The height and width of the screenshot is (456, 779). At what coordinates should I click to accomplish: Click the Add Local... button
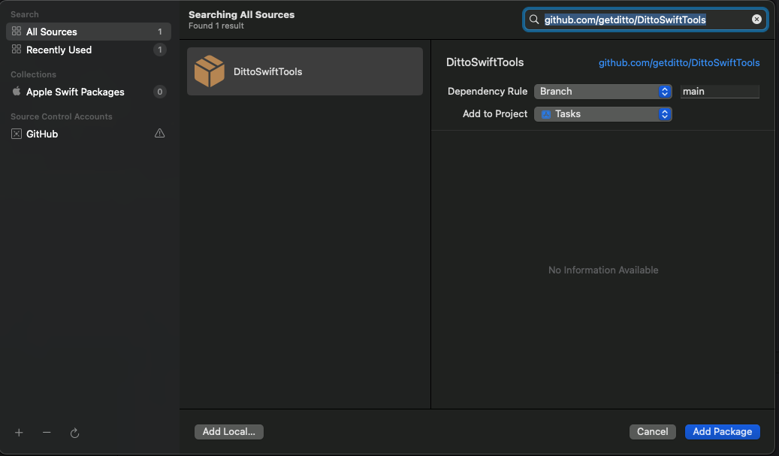[228, 432]
